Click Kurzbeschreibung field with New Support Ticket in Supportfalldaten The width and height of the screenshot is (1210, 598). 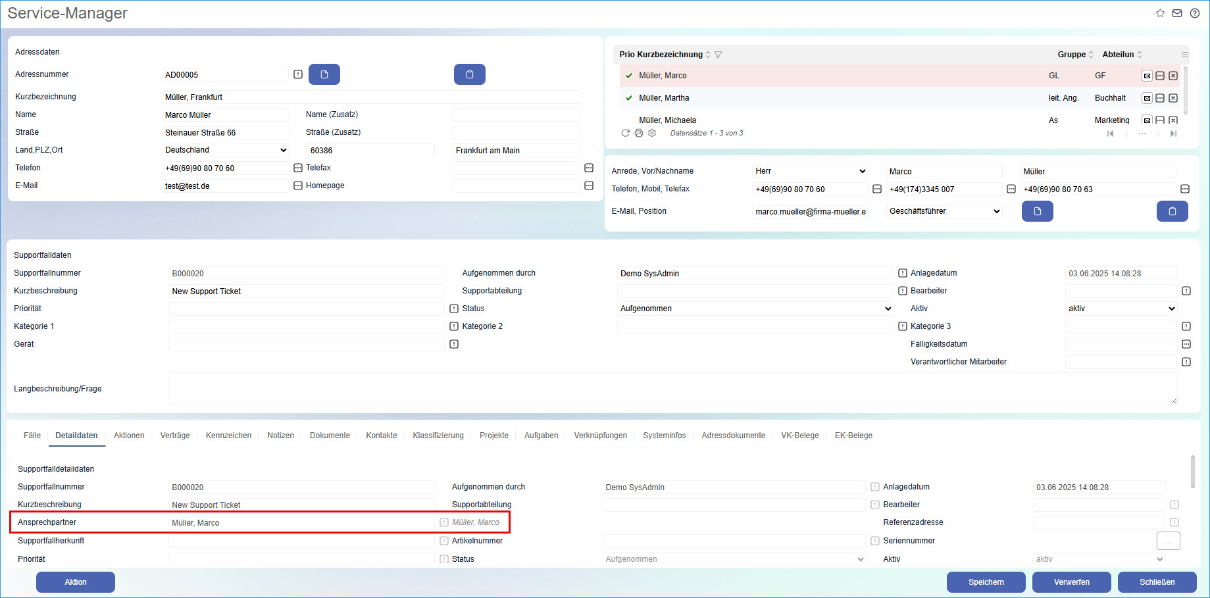(x=307, y=291)
